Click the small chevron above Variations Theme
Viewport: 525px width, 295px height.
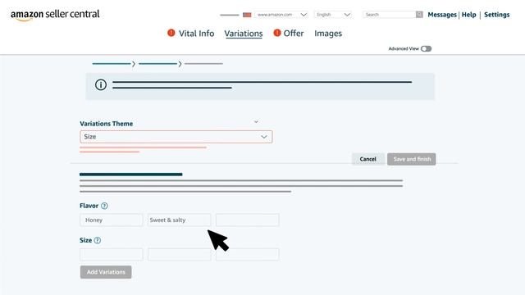point(256,122)
